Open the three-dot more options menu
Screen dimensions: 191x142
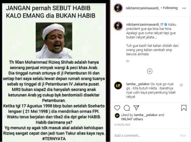184,8
